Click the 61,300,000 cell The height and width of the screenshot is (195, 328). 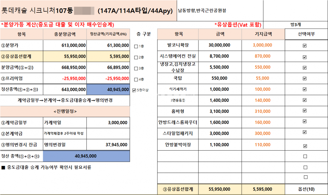point(108,45)
